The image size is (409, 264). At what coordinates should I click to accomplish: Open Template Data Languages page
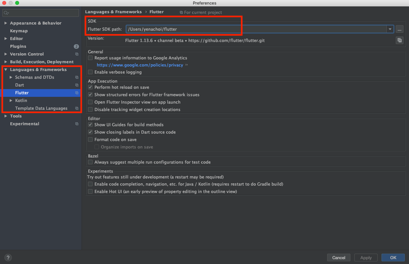pos(41,108)
